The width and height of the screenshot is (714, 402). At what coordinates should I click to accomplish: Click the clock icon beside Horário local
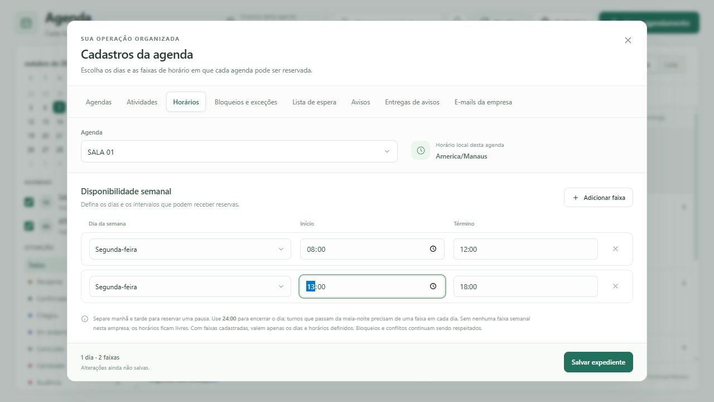(421, 151)
